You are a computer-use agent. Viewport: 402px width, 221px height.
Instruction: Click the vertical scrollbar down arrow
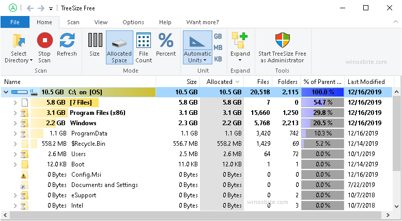pyautogui.click(x=397, y=206)
